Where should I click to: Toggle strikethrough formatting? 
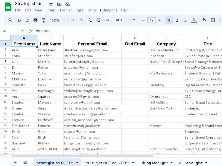[x=185, y=20]
